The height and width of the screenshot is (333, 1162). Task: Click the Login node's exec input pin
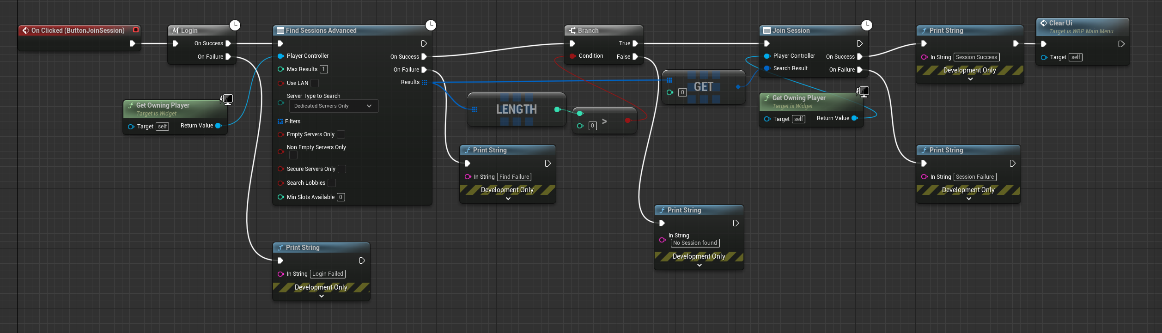tap(176, 43)
